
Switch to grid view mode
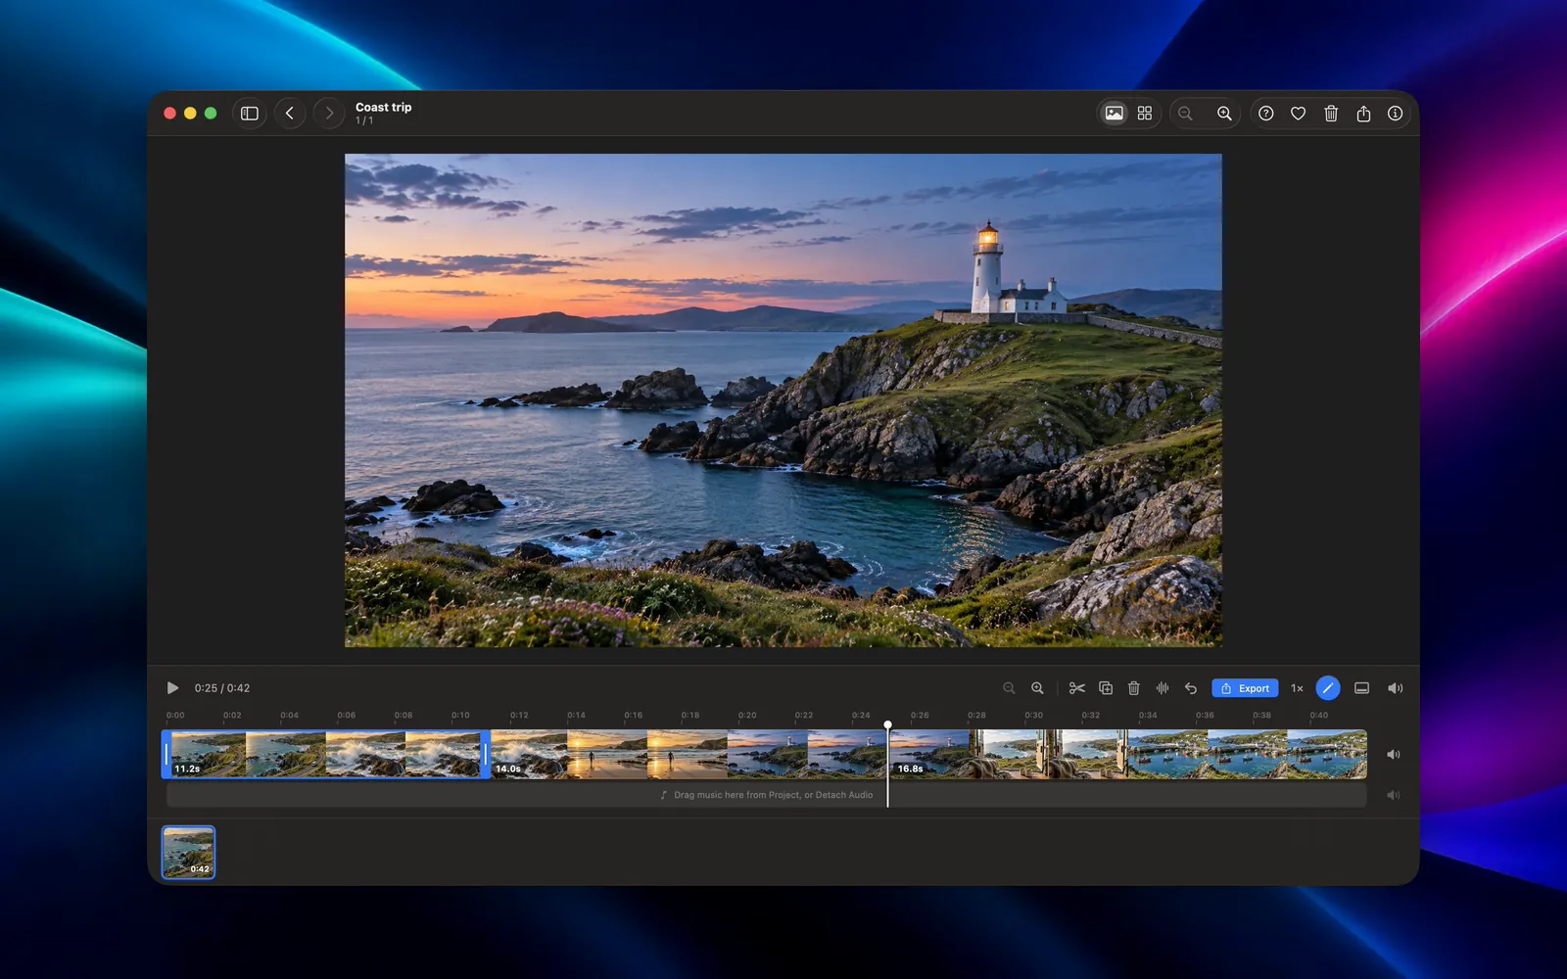pyautogui.click(x=1144, y=114)
